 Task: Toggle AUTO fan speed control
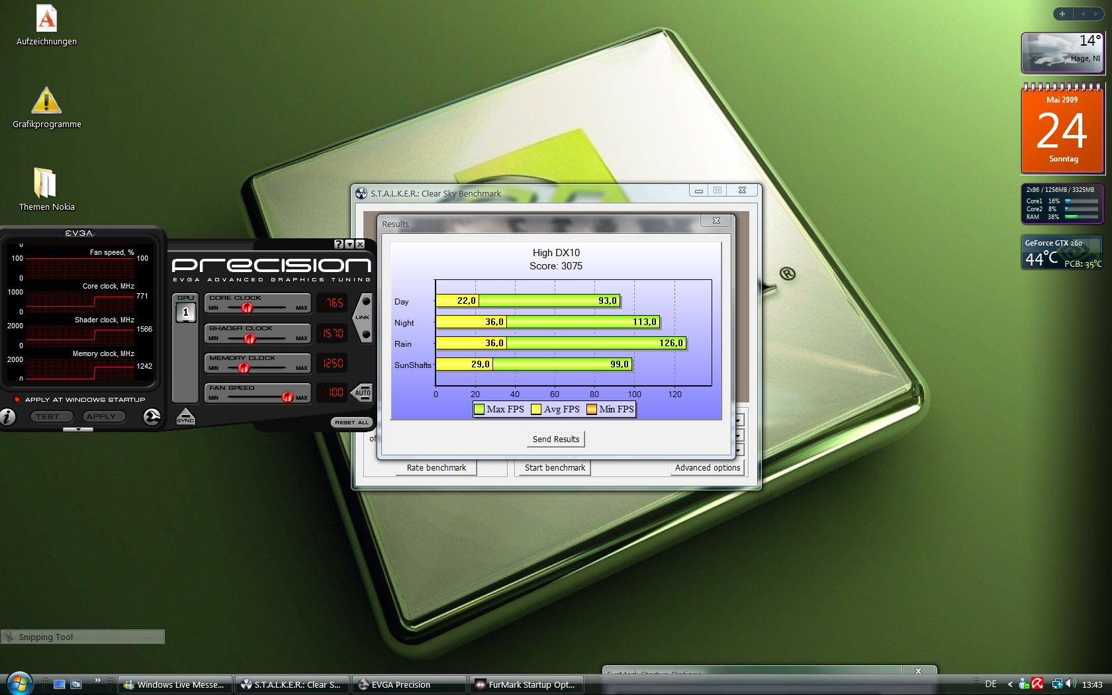[x=362, y=393]
